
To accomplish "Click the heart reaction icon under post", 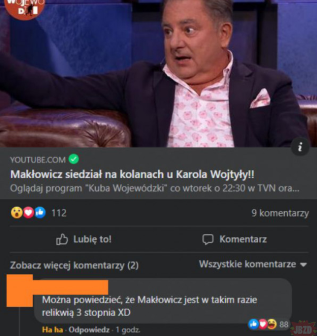I will [x=29, y=212].
